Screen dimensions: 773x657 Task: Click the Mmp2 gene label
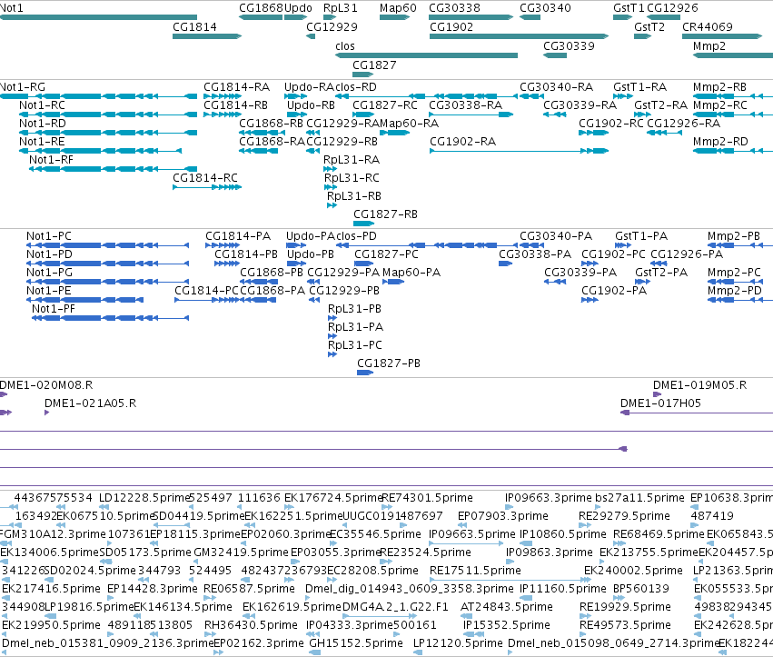coord(709,47)
